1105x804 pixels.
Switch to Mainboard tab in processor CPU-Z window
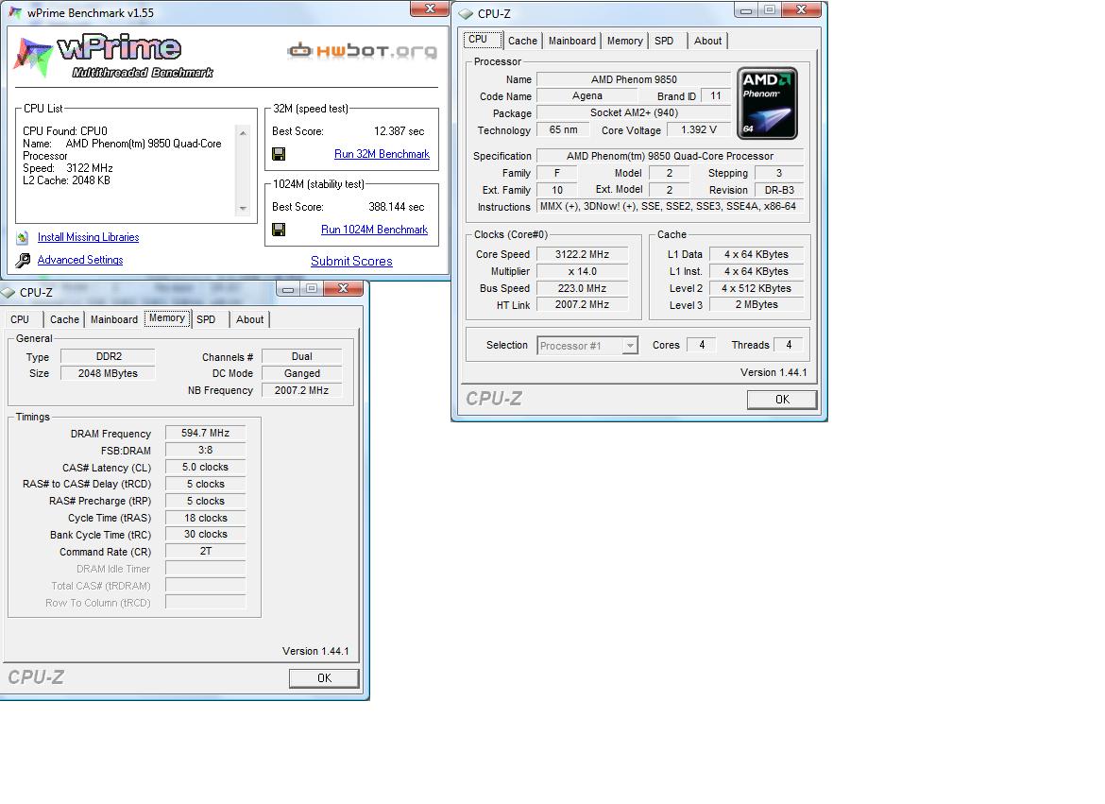pyautogui.click(x=572, y=41)
